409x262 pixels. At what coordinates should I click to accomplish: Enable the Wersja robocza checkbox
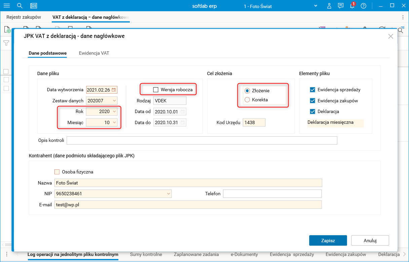click(x=155, y=90)
